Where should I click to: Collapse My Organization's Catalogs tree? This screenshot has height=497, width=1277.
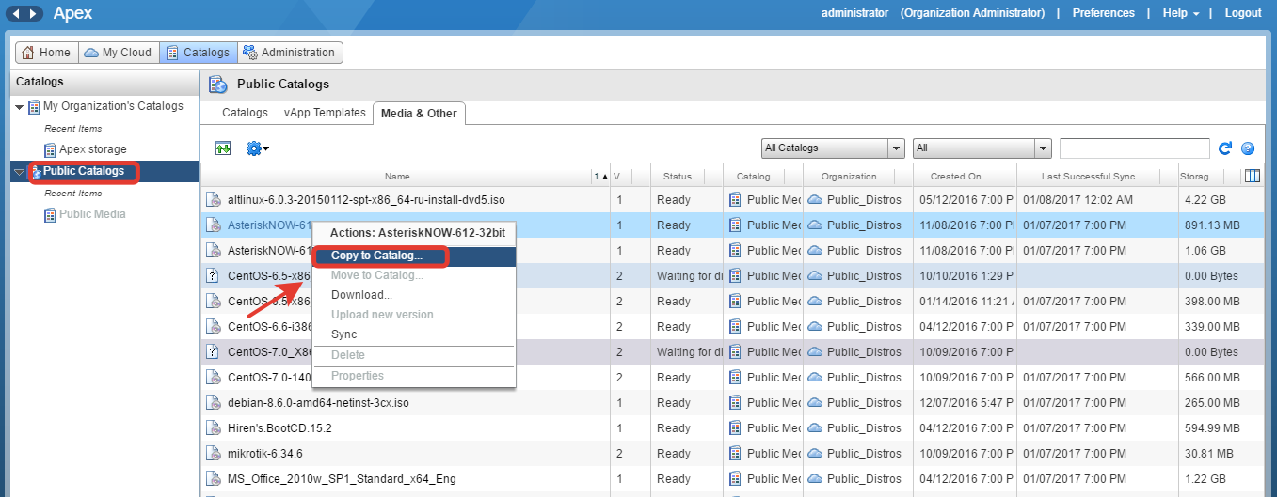click(x=20, y=107)
